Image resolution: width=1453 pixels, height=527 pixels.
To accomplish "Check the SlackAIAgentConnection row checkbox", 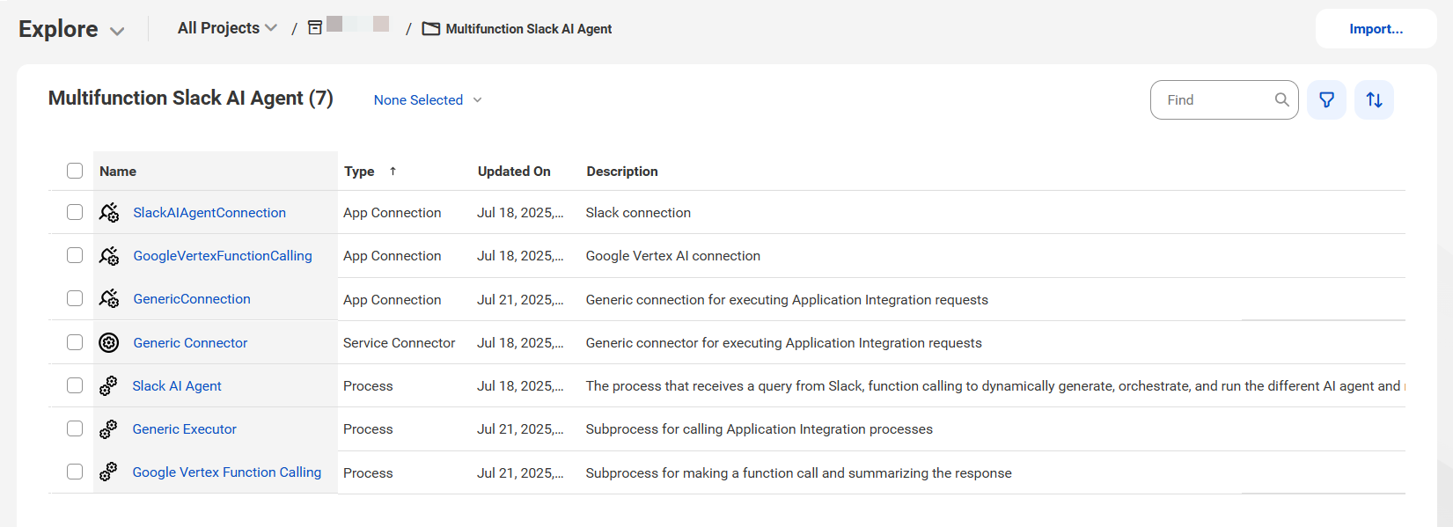I will point(75,212).
